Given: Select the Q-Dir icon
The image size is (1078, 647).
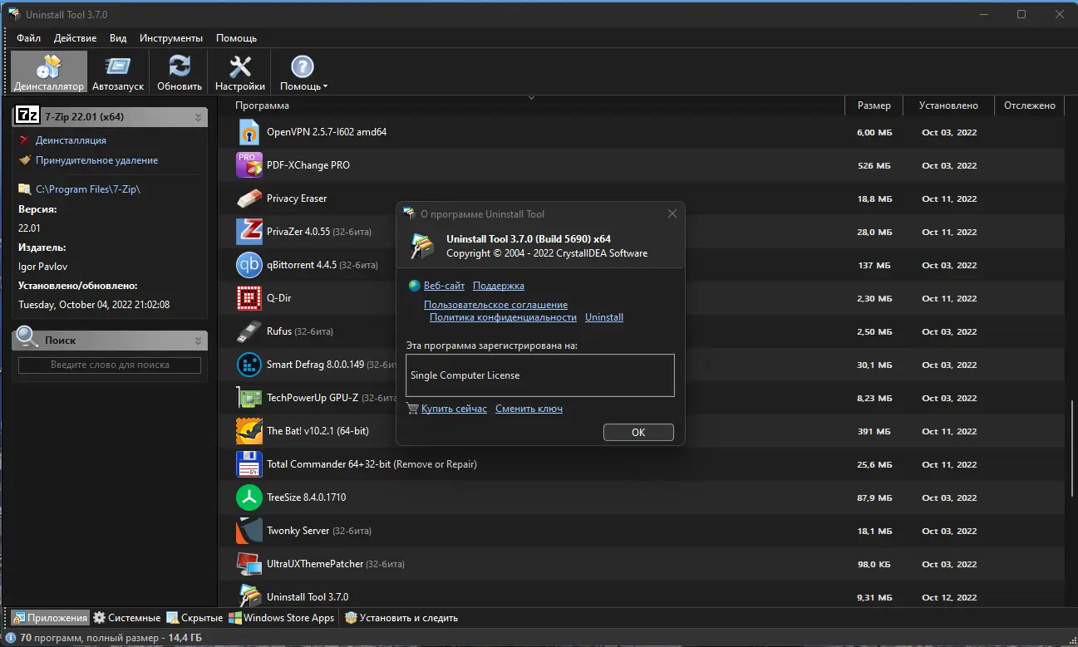Looking at the screenshot, I should click(x=249, y=298).
